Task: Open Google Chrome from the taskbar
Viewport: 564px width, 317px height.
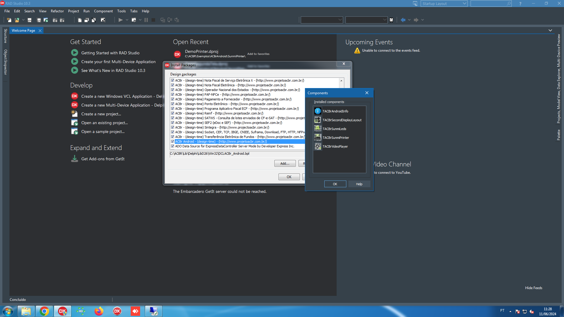Action: [x=44, y=311]
